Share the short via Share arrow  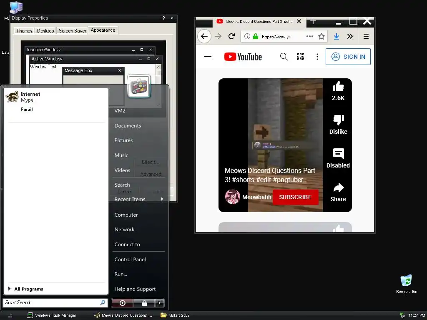[x=339, y=187]
